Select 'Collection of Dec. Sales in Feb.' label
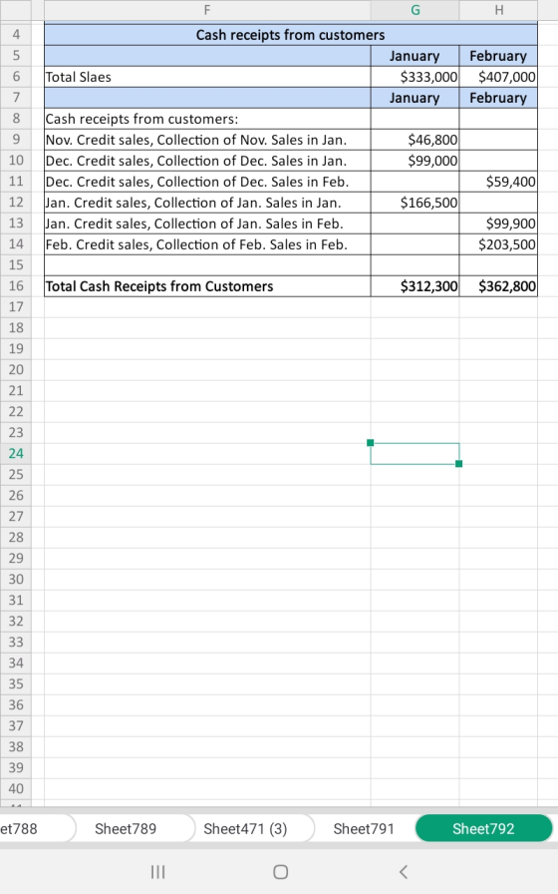 point(207,182)
